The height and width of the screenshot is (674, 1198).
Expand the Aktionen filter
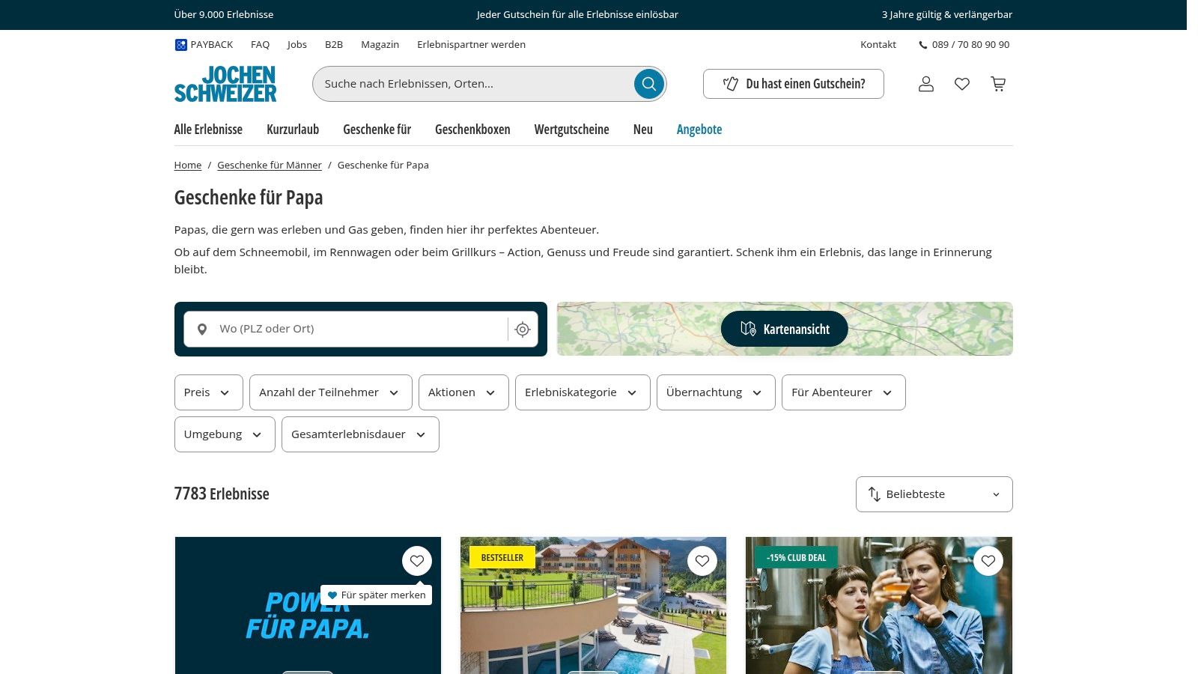point(463,392)
